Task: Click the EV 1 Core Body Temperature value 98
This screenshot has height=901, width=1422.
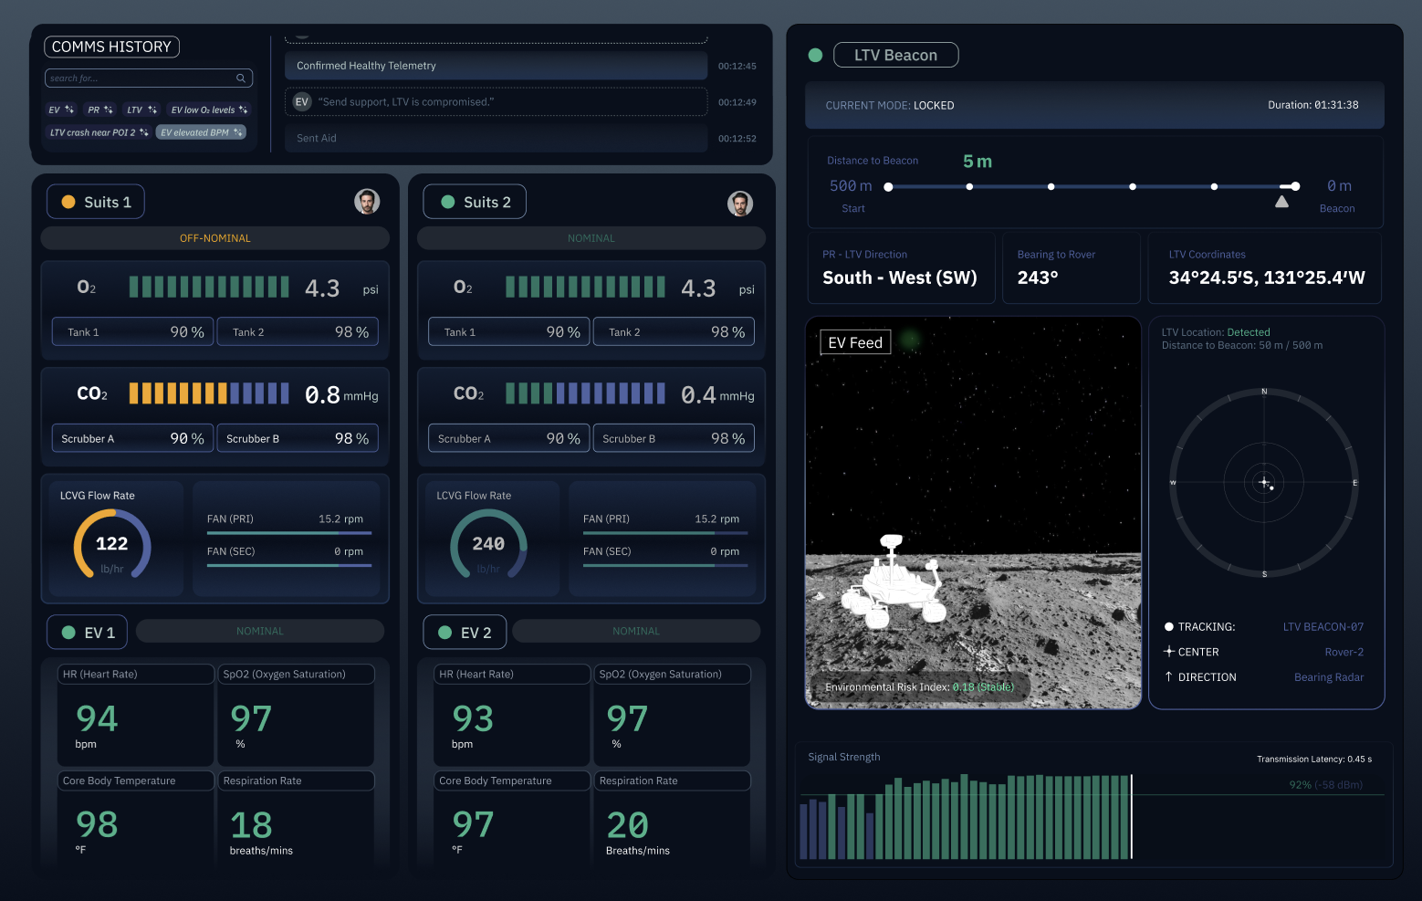Action: point(97,824)
